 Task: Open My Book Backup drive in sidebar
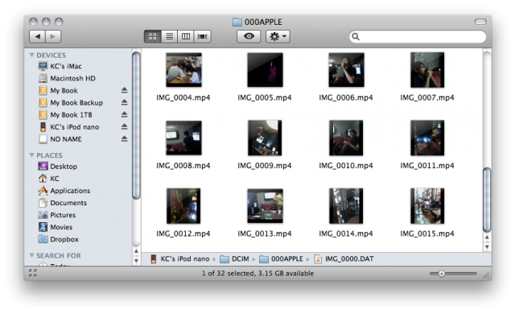click(x=76, y=102)
